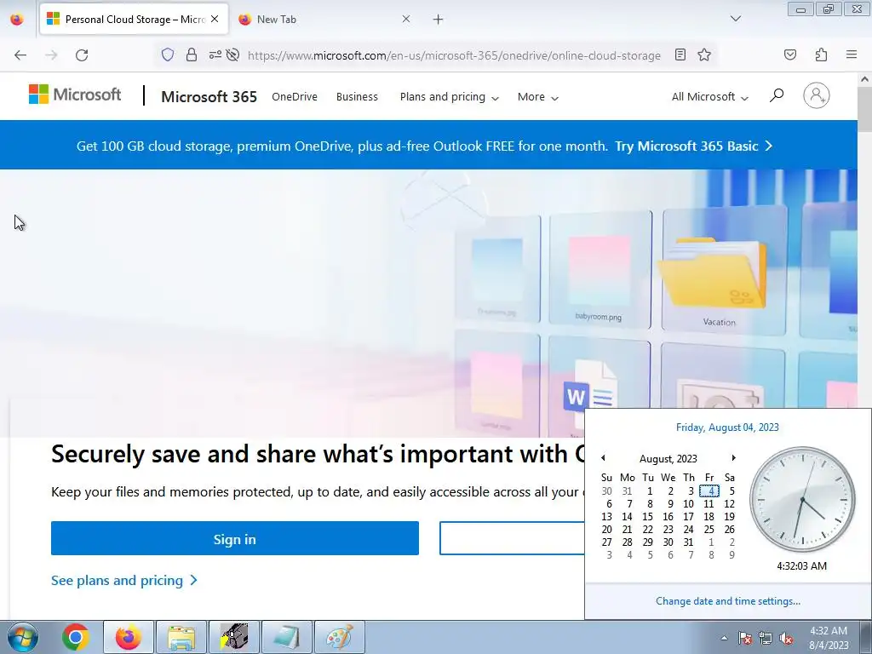Open the Paint icon on the taskbar
The image size is (872, 654).
coord(340,637)
